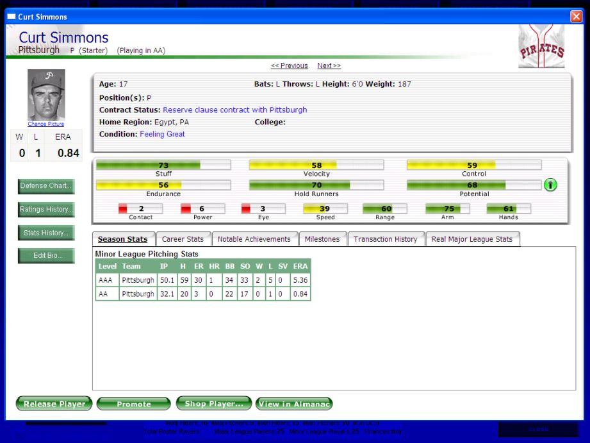Click the Hold Runners rating bar
This screenshot has height=443, width=590.
click(x=316, y=185)
